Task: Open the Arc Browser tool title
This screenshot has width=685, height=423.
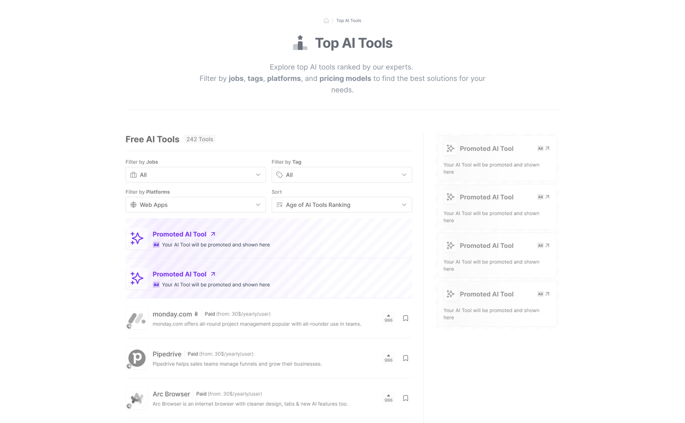Action: [x=171, y=394]
